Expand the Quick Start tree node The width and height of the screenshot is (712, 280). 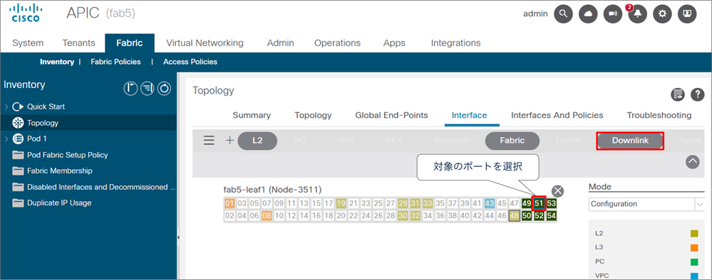coord(6,107)
